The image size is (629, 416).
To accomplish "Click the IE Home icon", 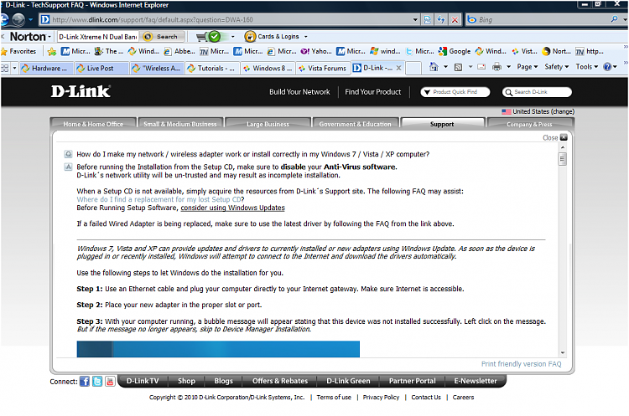I will click(434, 67).
